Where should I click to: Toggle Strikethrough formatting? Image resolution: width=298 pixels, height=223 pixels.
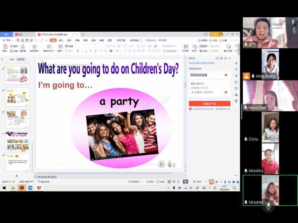91,51
